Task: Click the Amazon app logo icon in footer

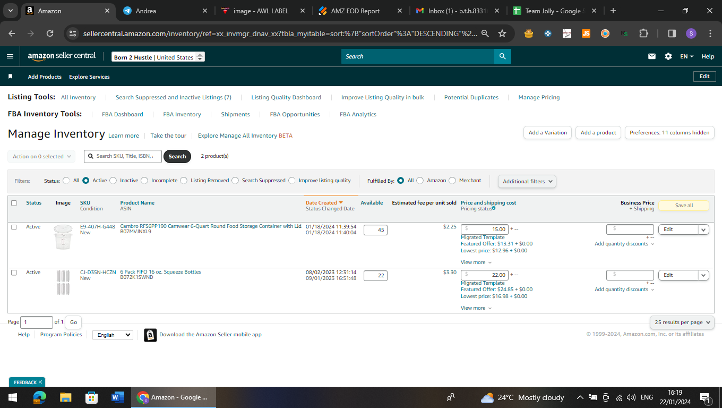Action: pos(150,335)
